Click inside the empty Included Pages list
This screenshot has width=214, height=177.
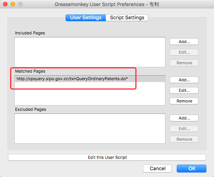pyautogui.click(x=90, y=52)
